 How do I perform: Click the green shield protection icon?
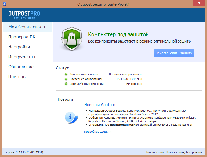(x=72, y=39)
